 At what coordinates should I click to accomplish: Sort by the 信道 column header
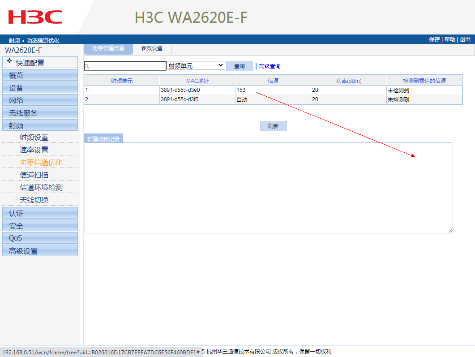[x=273, y=81]
